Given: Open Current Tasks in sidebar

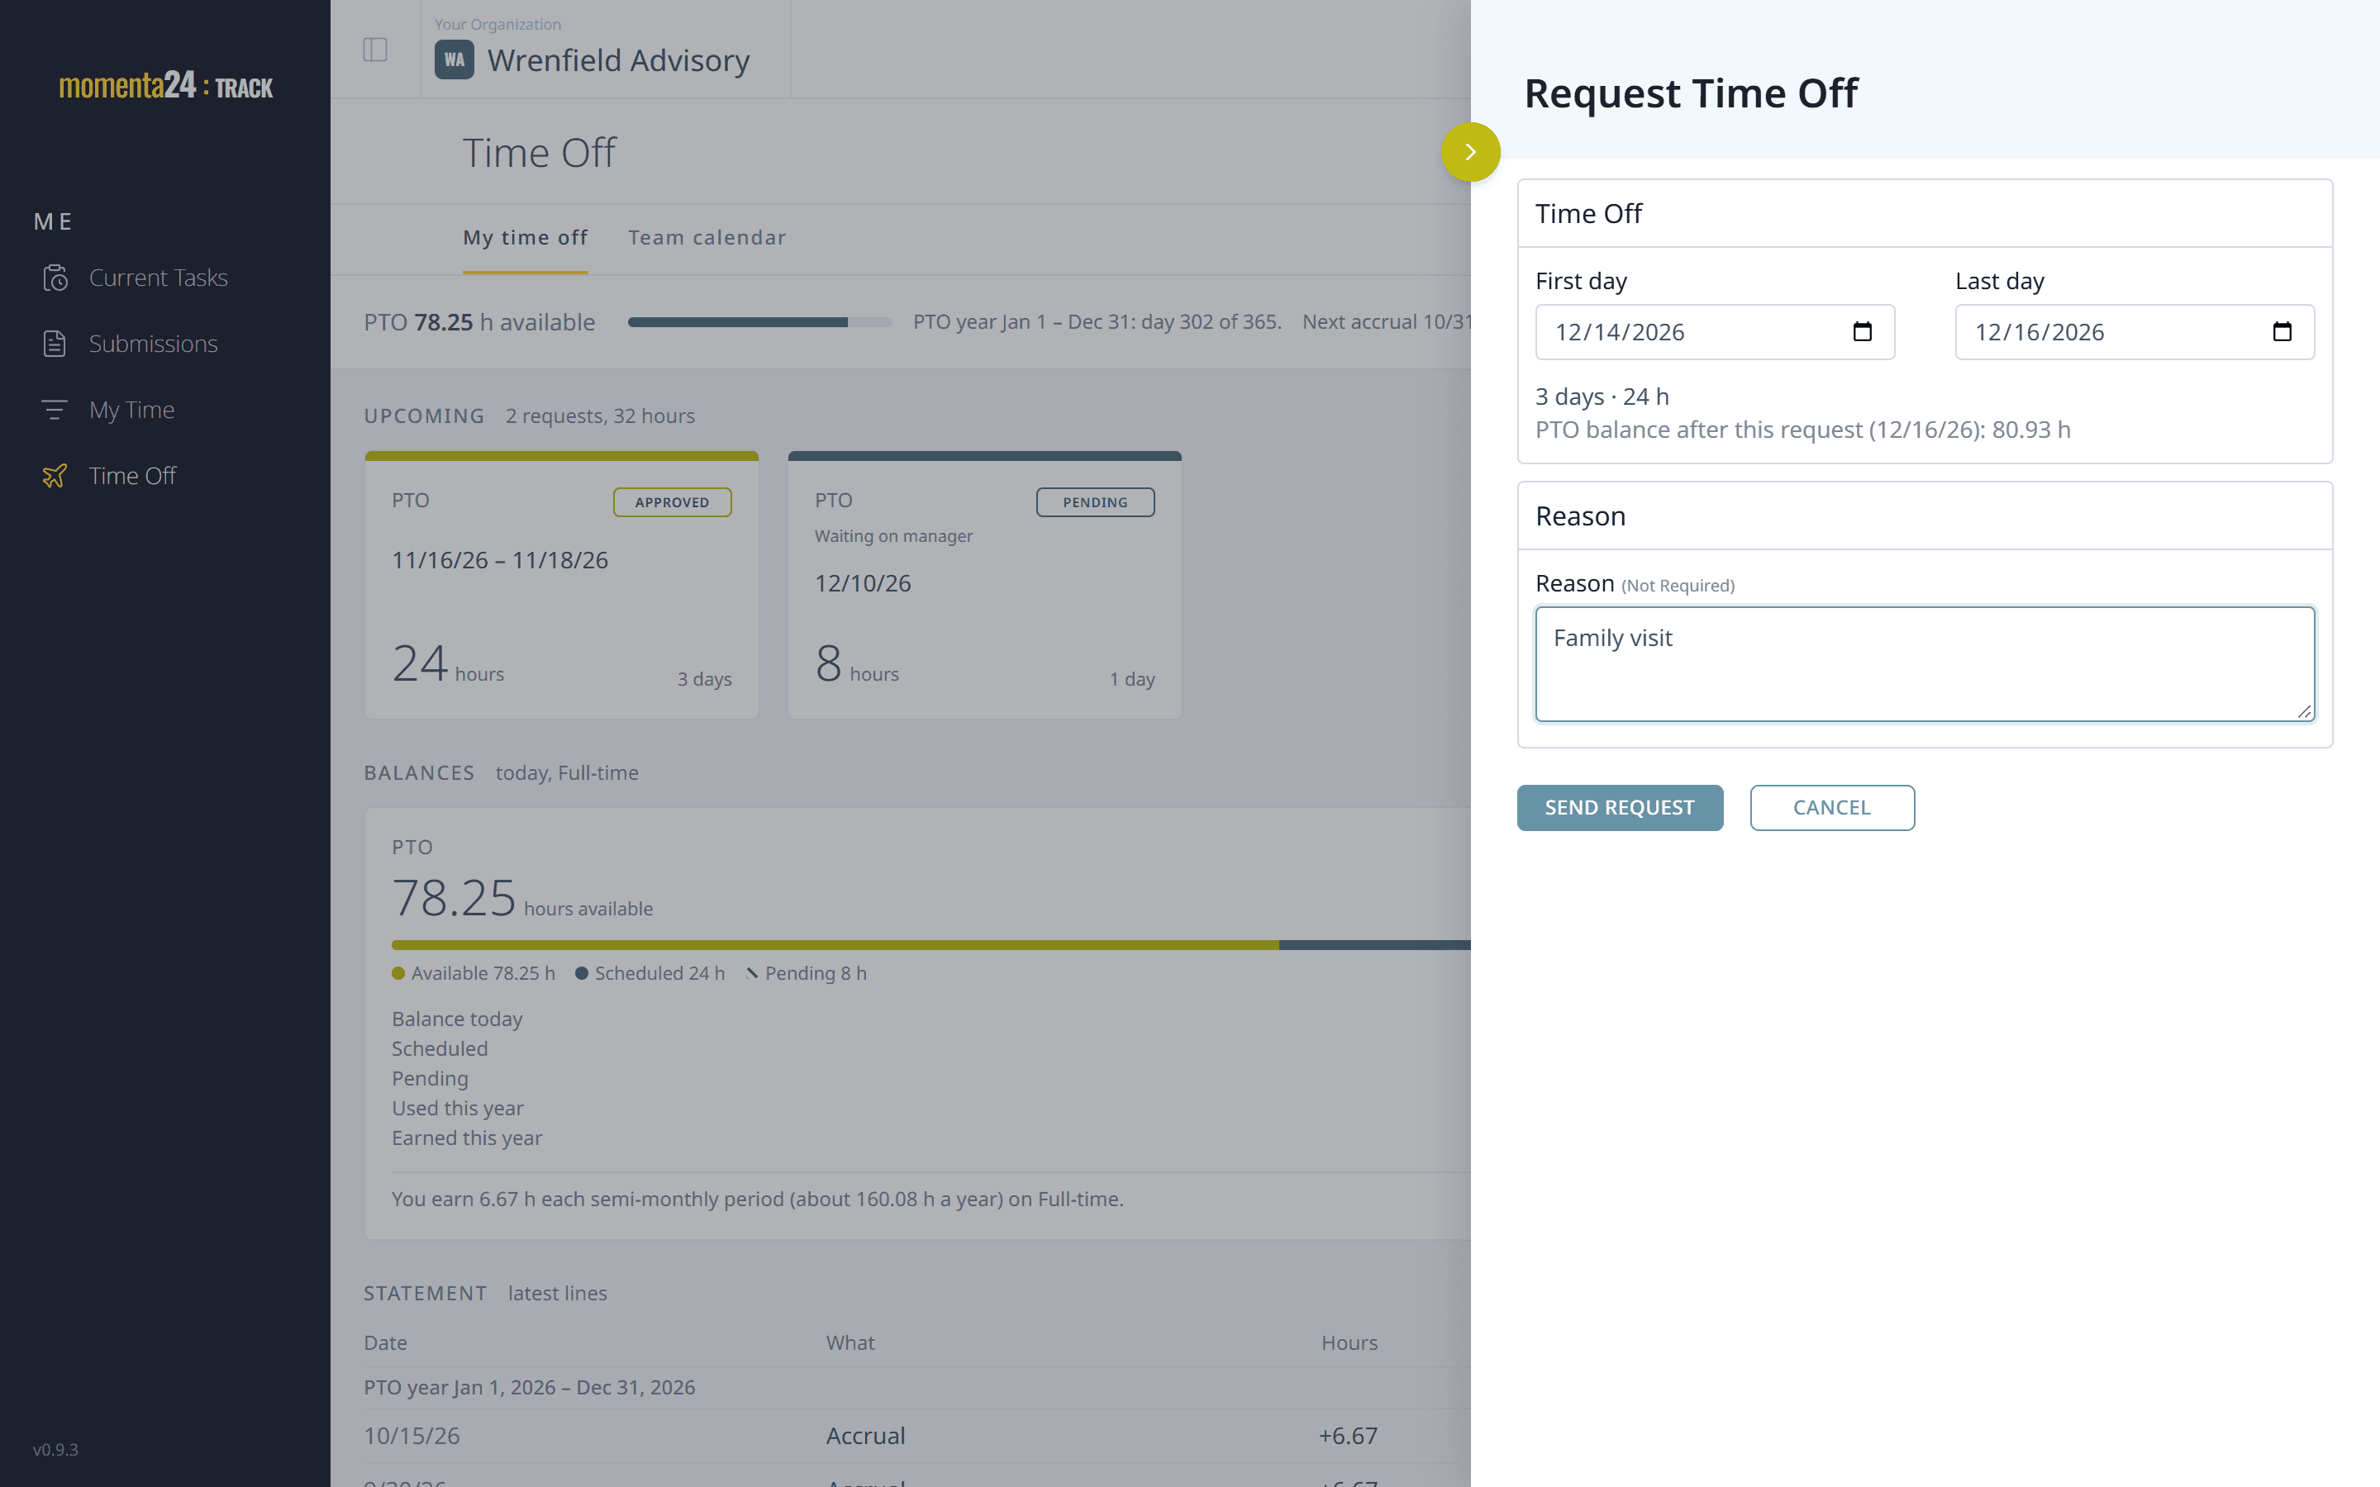Looking at the screenshot, I should pos(159,278).
